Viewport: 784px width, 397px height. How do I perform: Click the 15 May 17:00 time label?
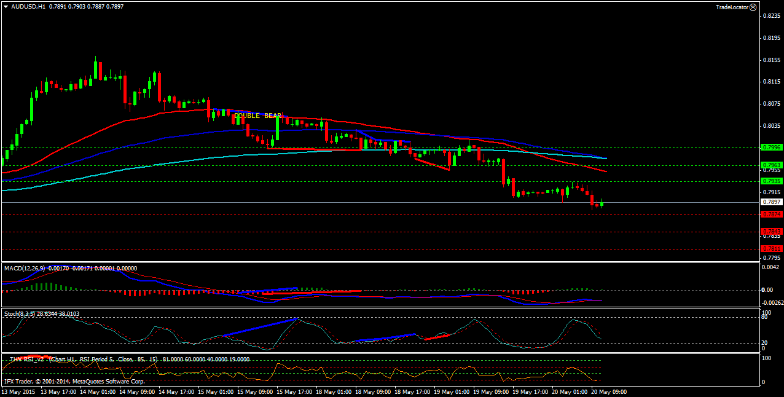click(294, 391)
